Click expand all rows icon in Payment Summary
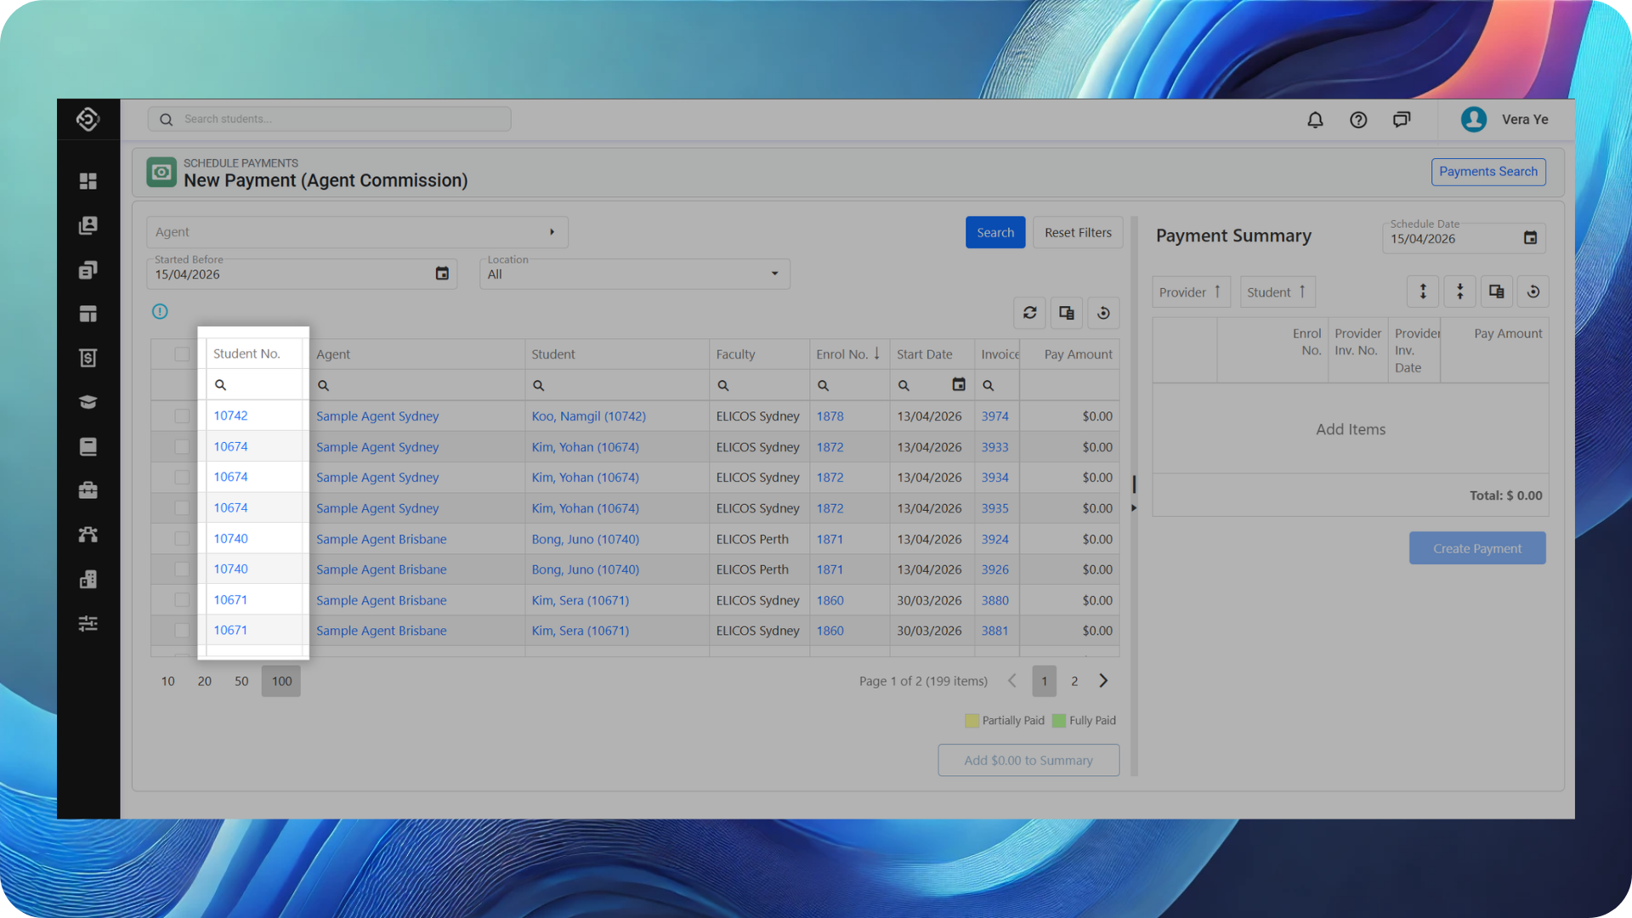This screenshot has width=1632, height=918. (x=1423, y=292)
